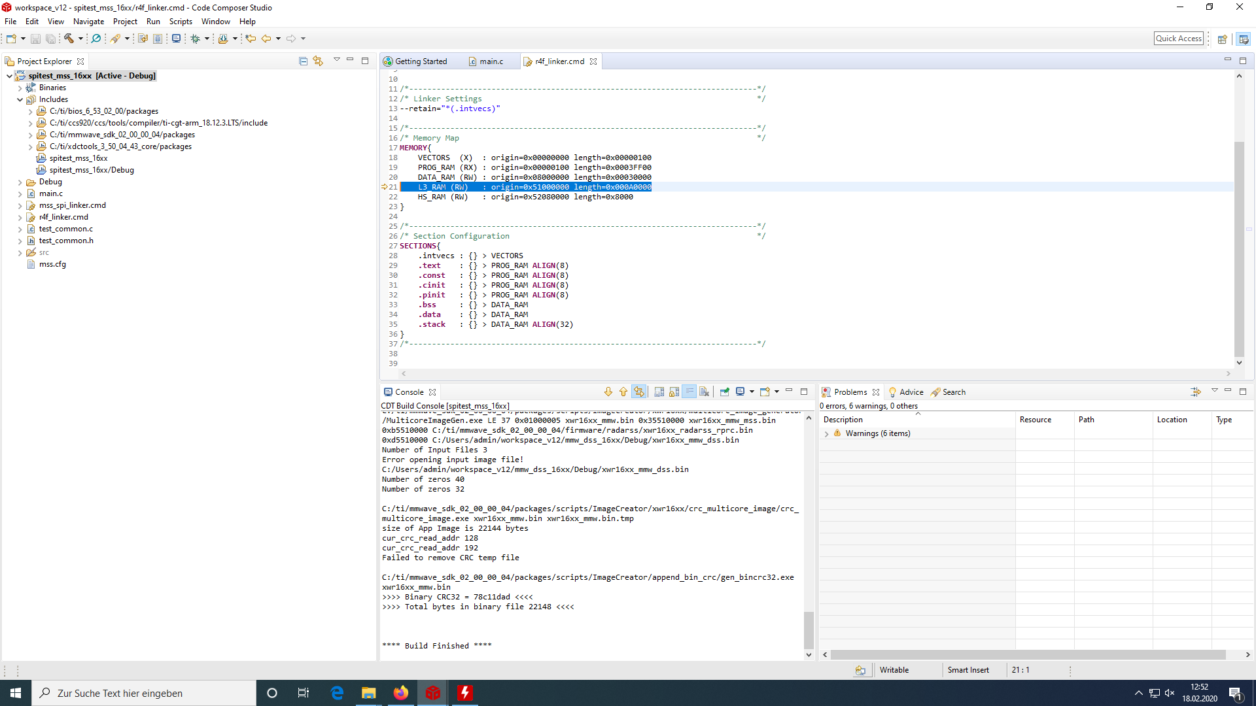Click the Quick Access field
Screen dimensions: 1256x706
tap(1178, 39)
